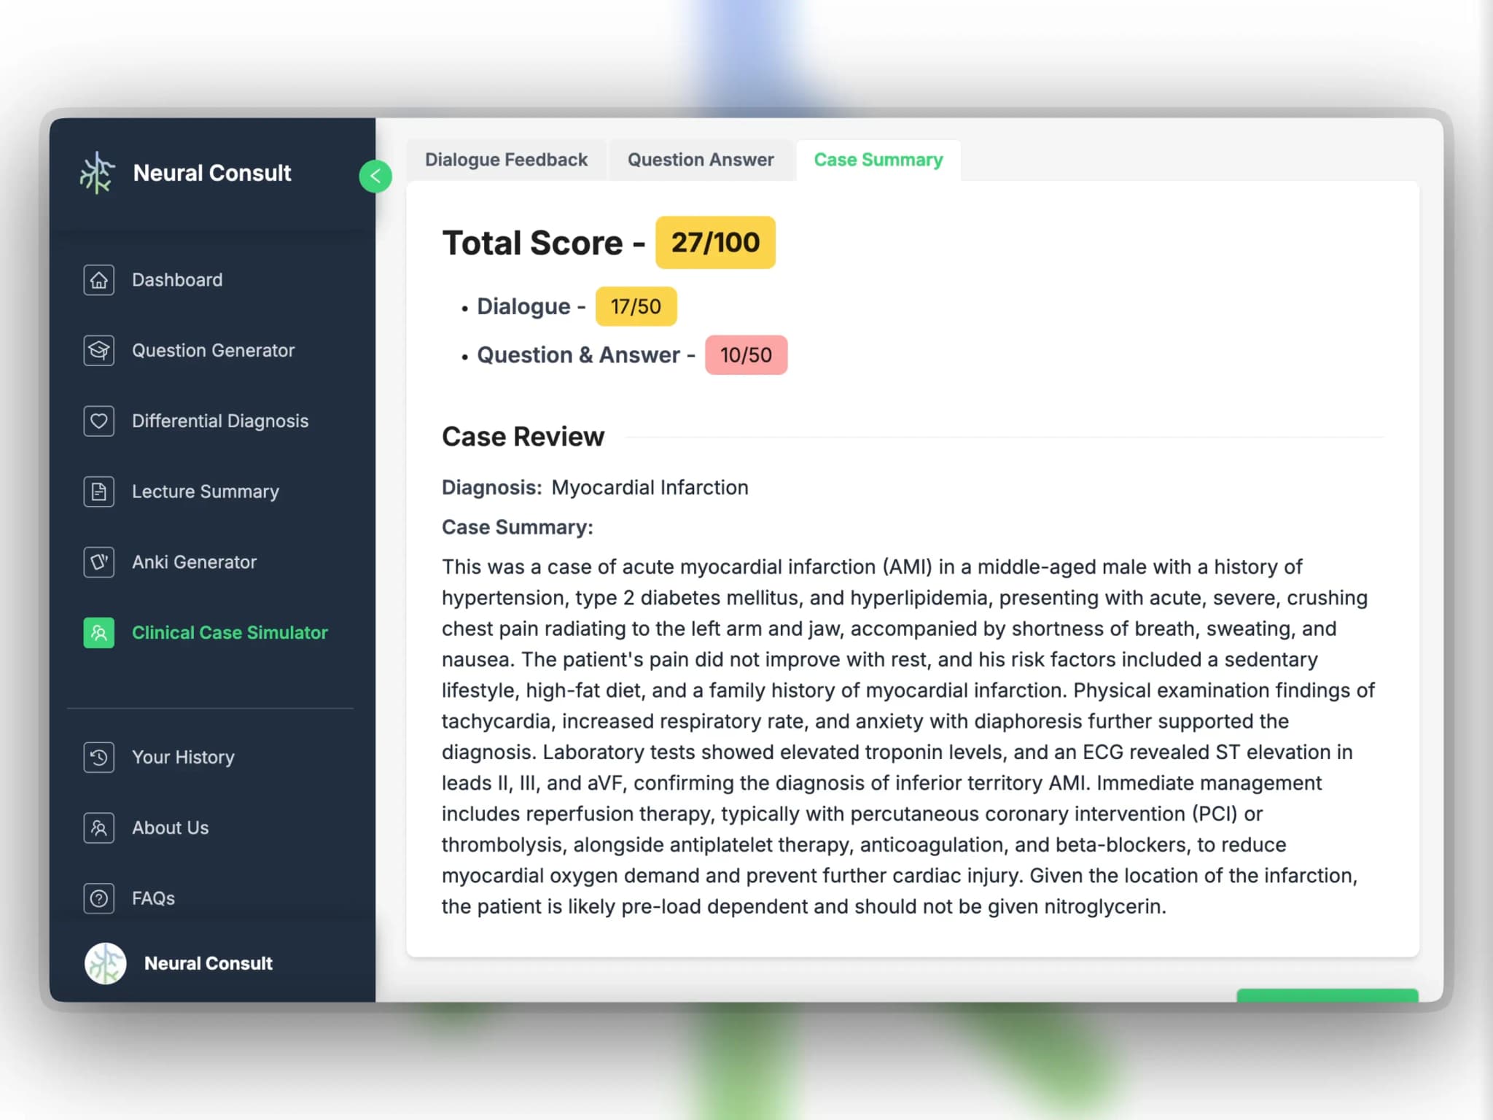Click the Case Summary tab
1493x1120 pixels.
tap(878, 159)
